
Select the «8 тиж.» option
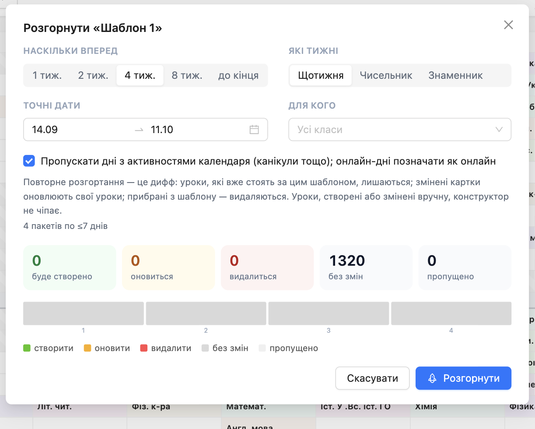187,75
